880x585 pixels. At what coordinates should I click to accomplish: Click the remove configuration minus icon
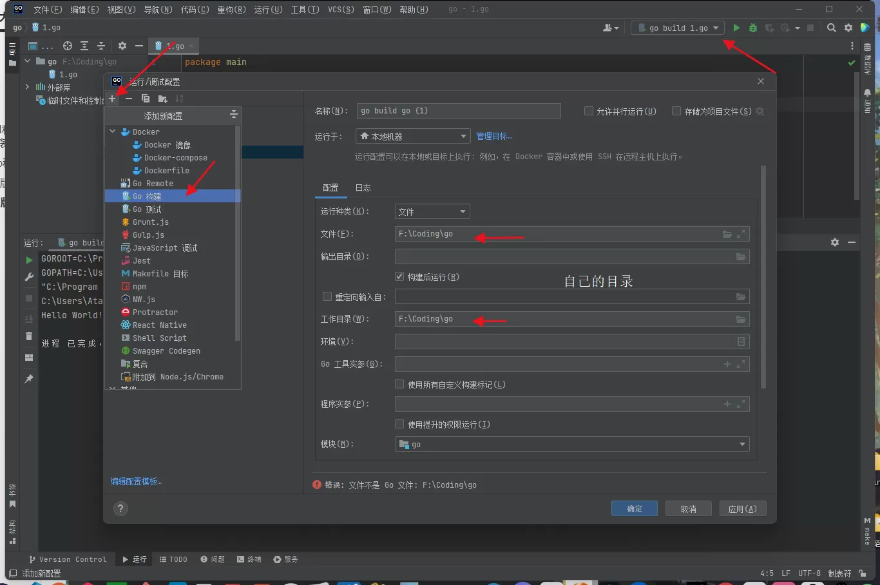coord(129,99)
